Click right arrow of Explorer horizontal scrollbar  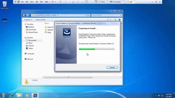coord(121,77)
